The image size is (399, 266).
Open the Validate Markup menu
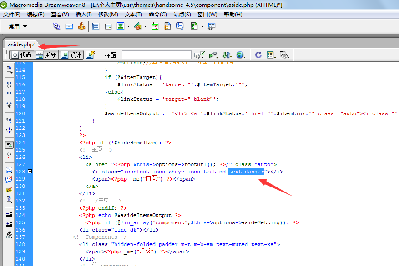(214, 55)
